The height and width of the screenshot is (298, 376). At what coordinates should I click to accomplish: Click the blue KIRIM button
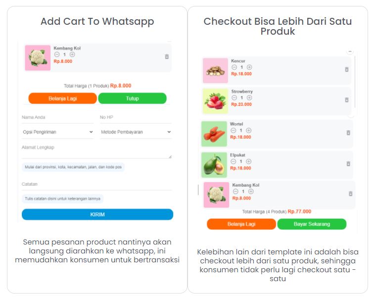97,214
